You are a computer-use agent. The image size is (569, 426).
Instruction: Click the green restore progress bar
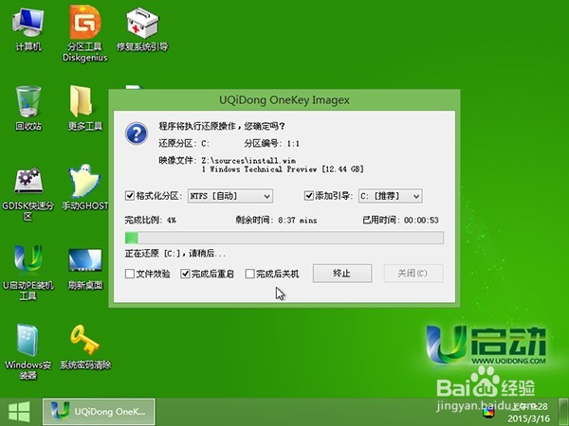284,238
